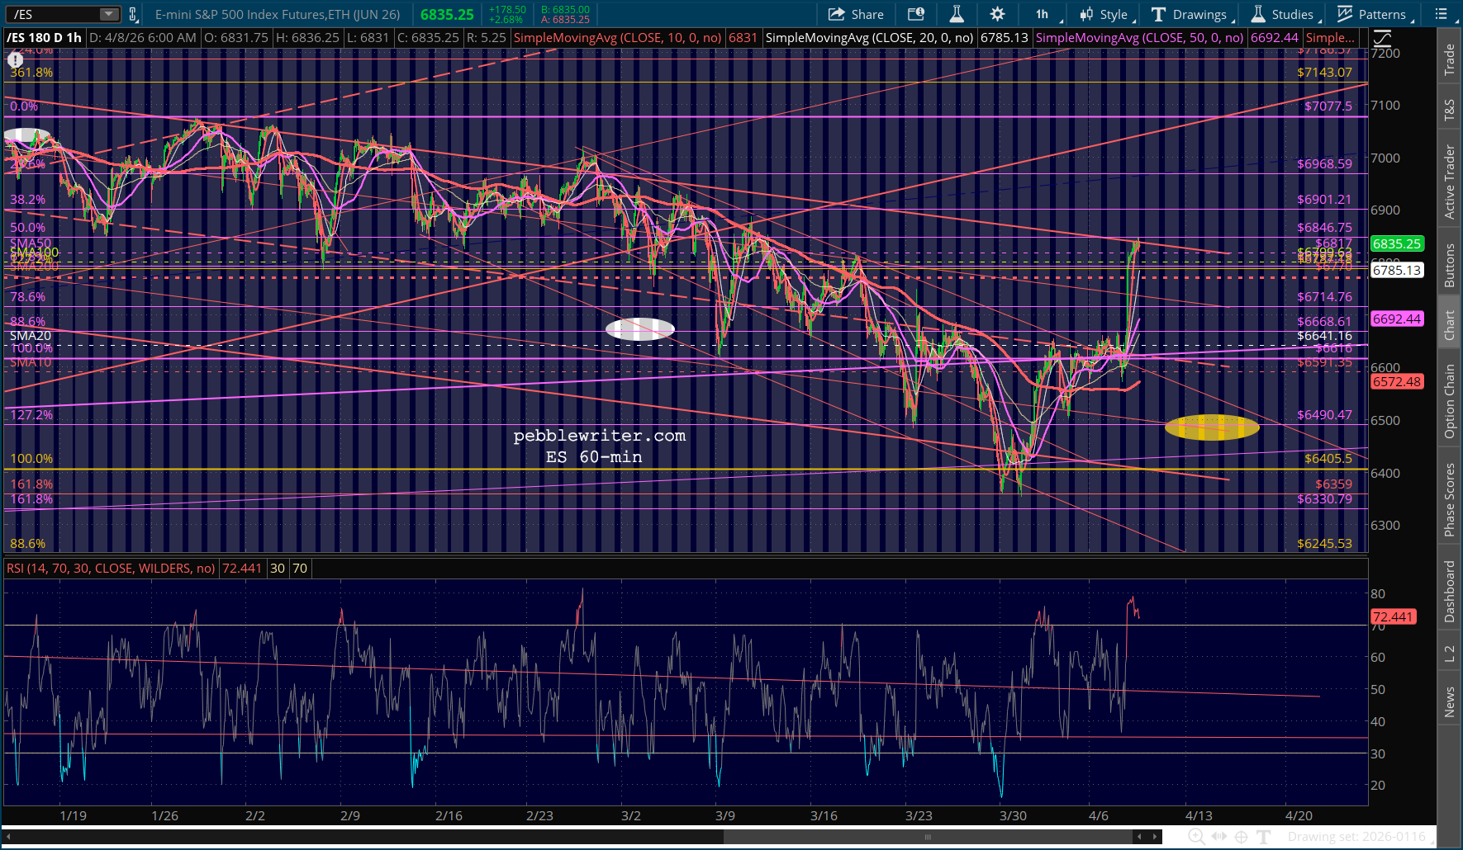1463x850 pixels.
Task: Open the symbol selector dropdown for /ES
Action: pyautogui.click(x=109, y=14)
